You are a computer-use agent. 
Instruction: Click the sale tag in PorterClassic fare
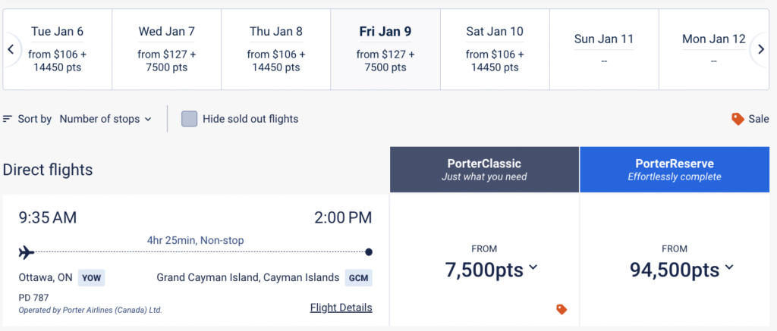coord(562,309)
